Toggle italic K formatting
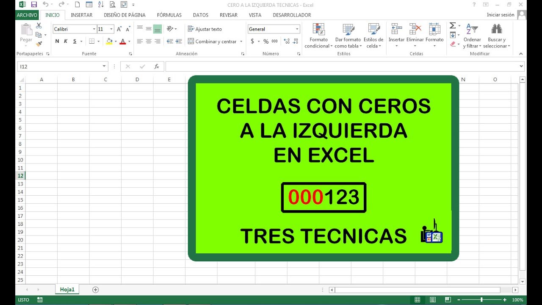Viewport: 542px width, 305px height. pyautogui.click(x=66, y=42)
